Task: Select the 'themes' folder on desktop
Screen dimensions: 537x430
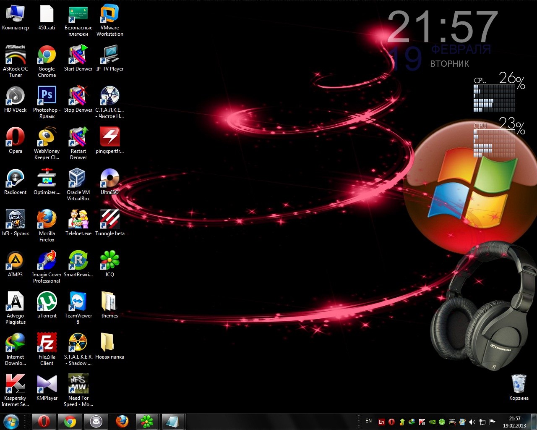Action: point(109,302)
